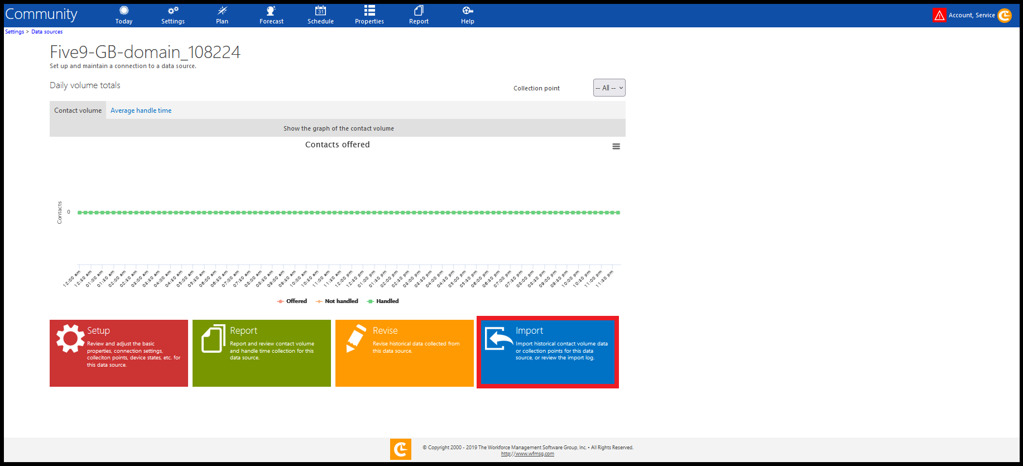Click the Data sources breadcrumb link
The width and height of the screenshot is (1023, 466).
(x=47, y=32)
